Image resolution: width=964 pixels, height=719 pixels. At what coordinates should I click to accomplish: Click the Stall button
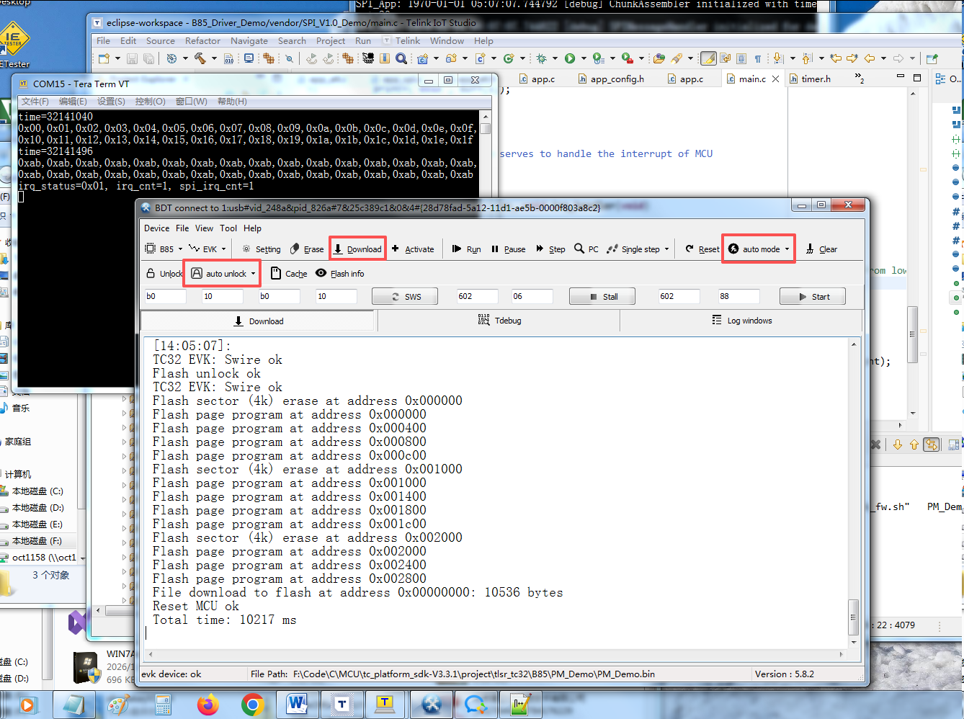tap(602, 297)
